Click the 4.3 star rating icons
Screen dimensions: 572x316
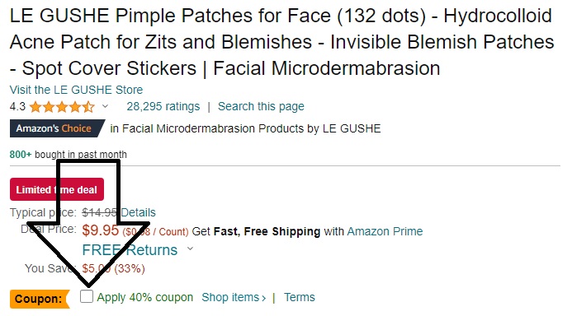click(62, 107)
